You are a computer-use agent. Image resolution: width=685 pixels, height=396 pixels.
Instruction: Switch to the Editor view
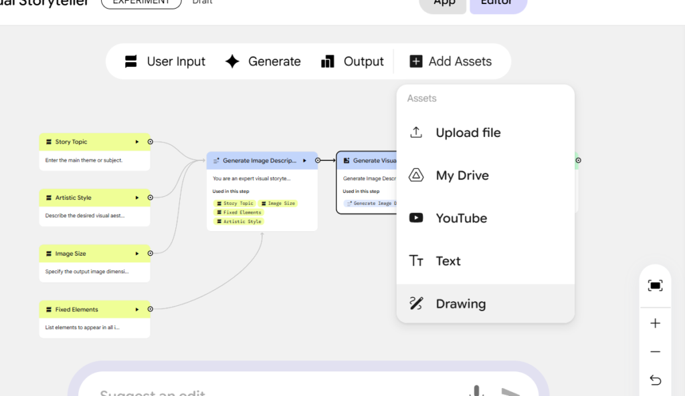[497, 3]
